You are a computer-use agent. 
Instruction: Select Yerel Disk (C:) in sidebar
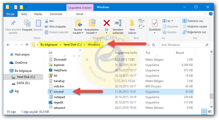(x=23, y=77)
